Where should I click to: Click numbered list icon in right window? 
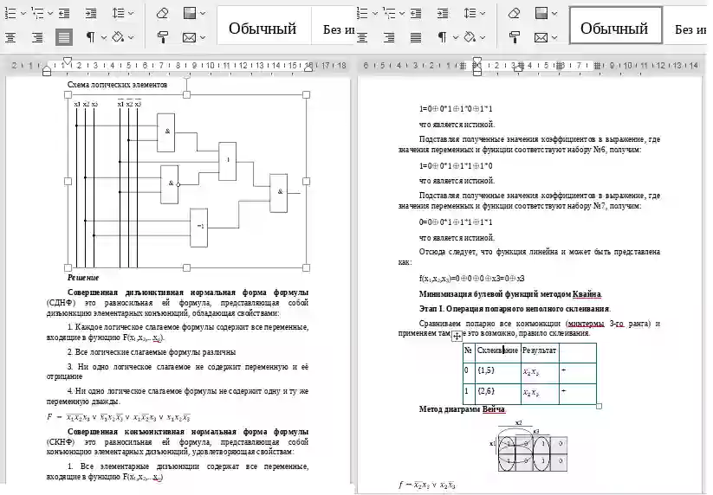pos(362,13)
